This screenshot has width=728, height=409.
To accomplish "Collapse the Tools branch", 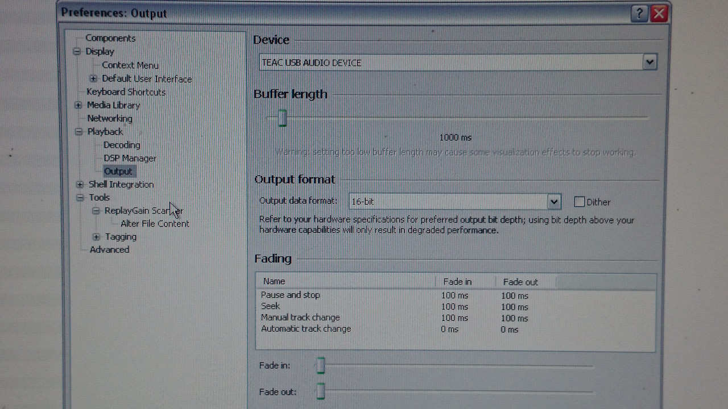I will [x=79, y=197].
